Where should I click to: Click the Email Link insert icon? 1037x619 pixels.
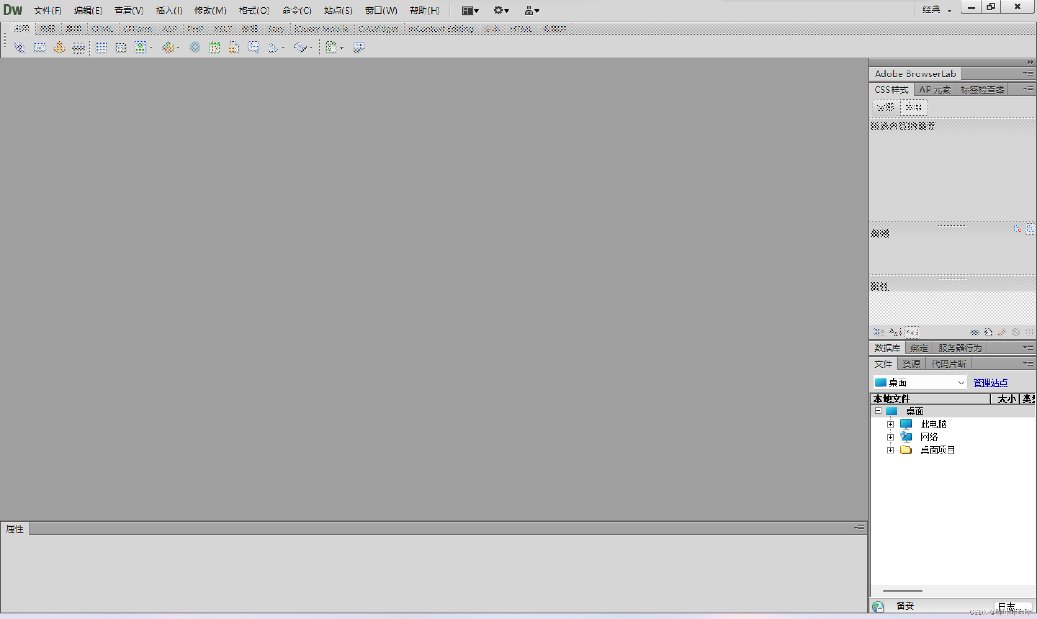point(40,47)
